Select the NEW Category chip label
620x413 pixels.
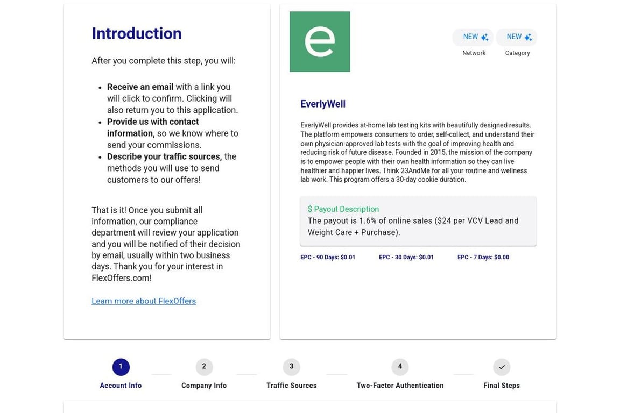pyautogui.click(x=514, y=37)
